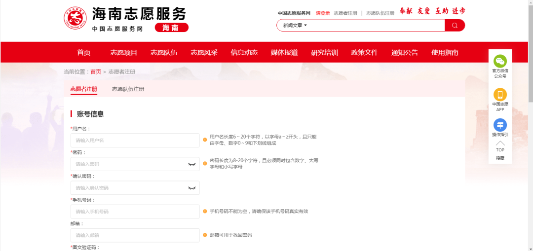Open the official WeChat account icon
533x251 pixels.
[500, 61]
